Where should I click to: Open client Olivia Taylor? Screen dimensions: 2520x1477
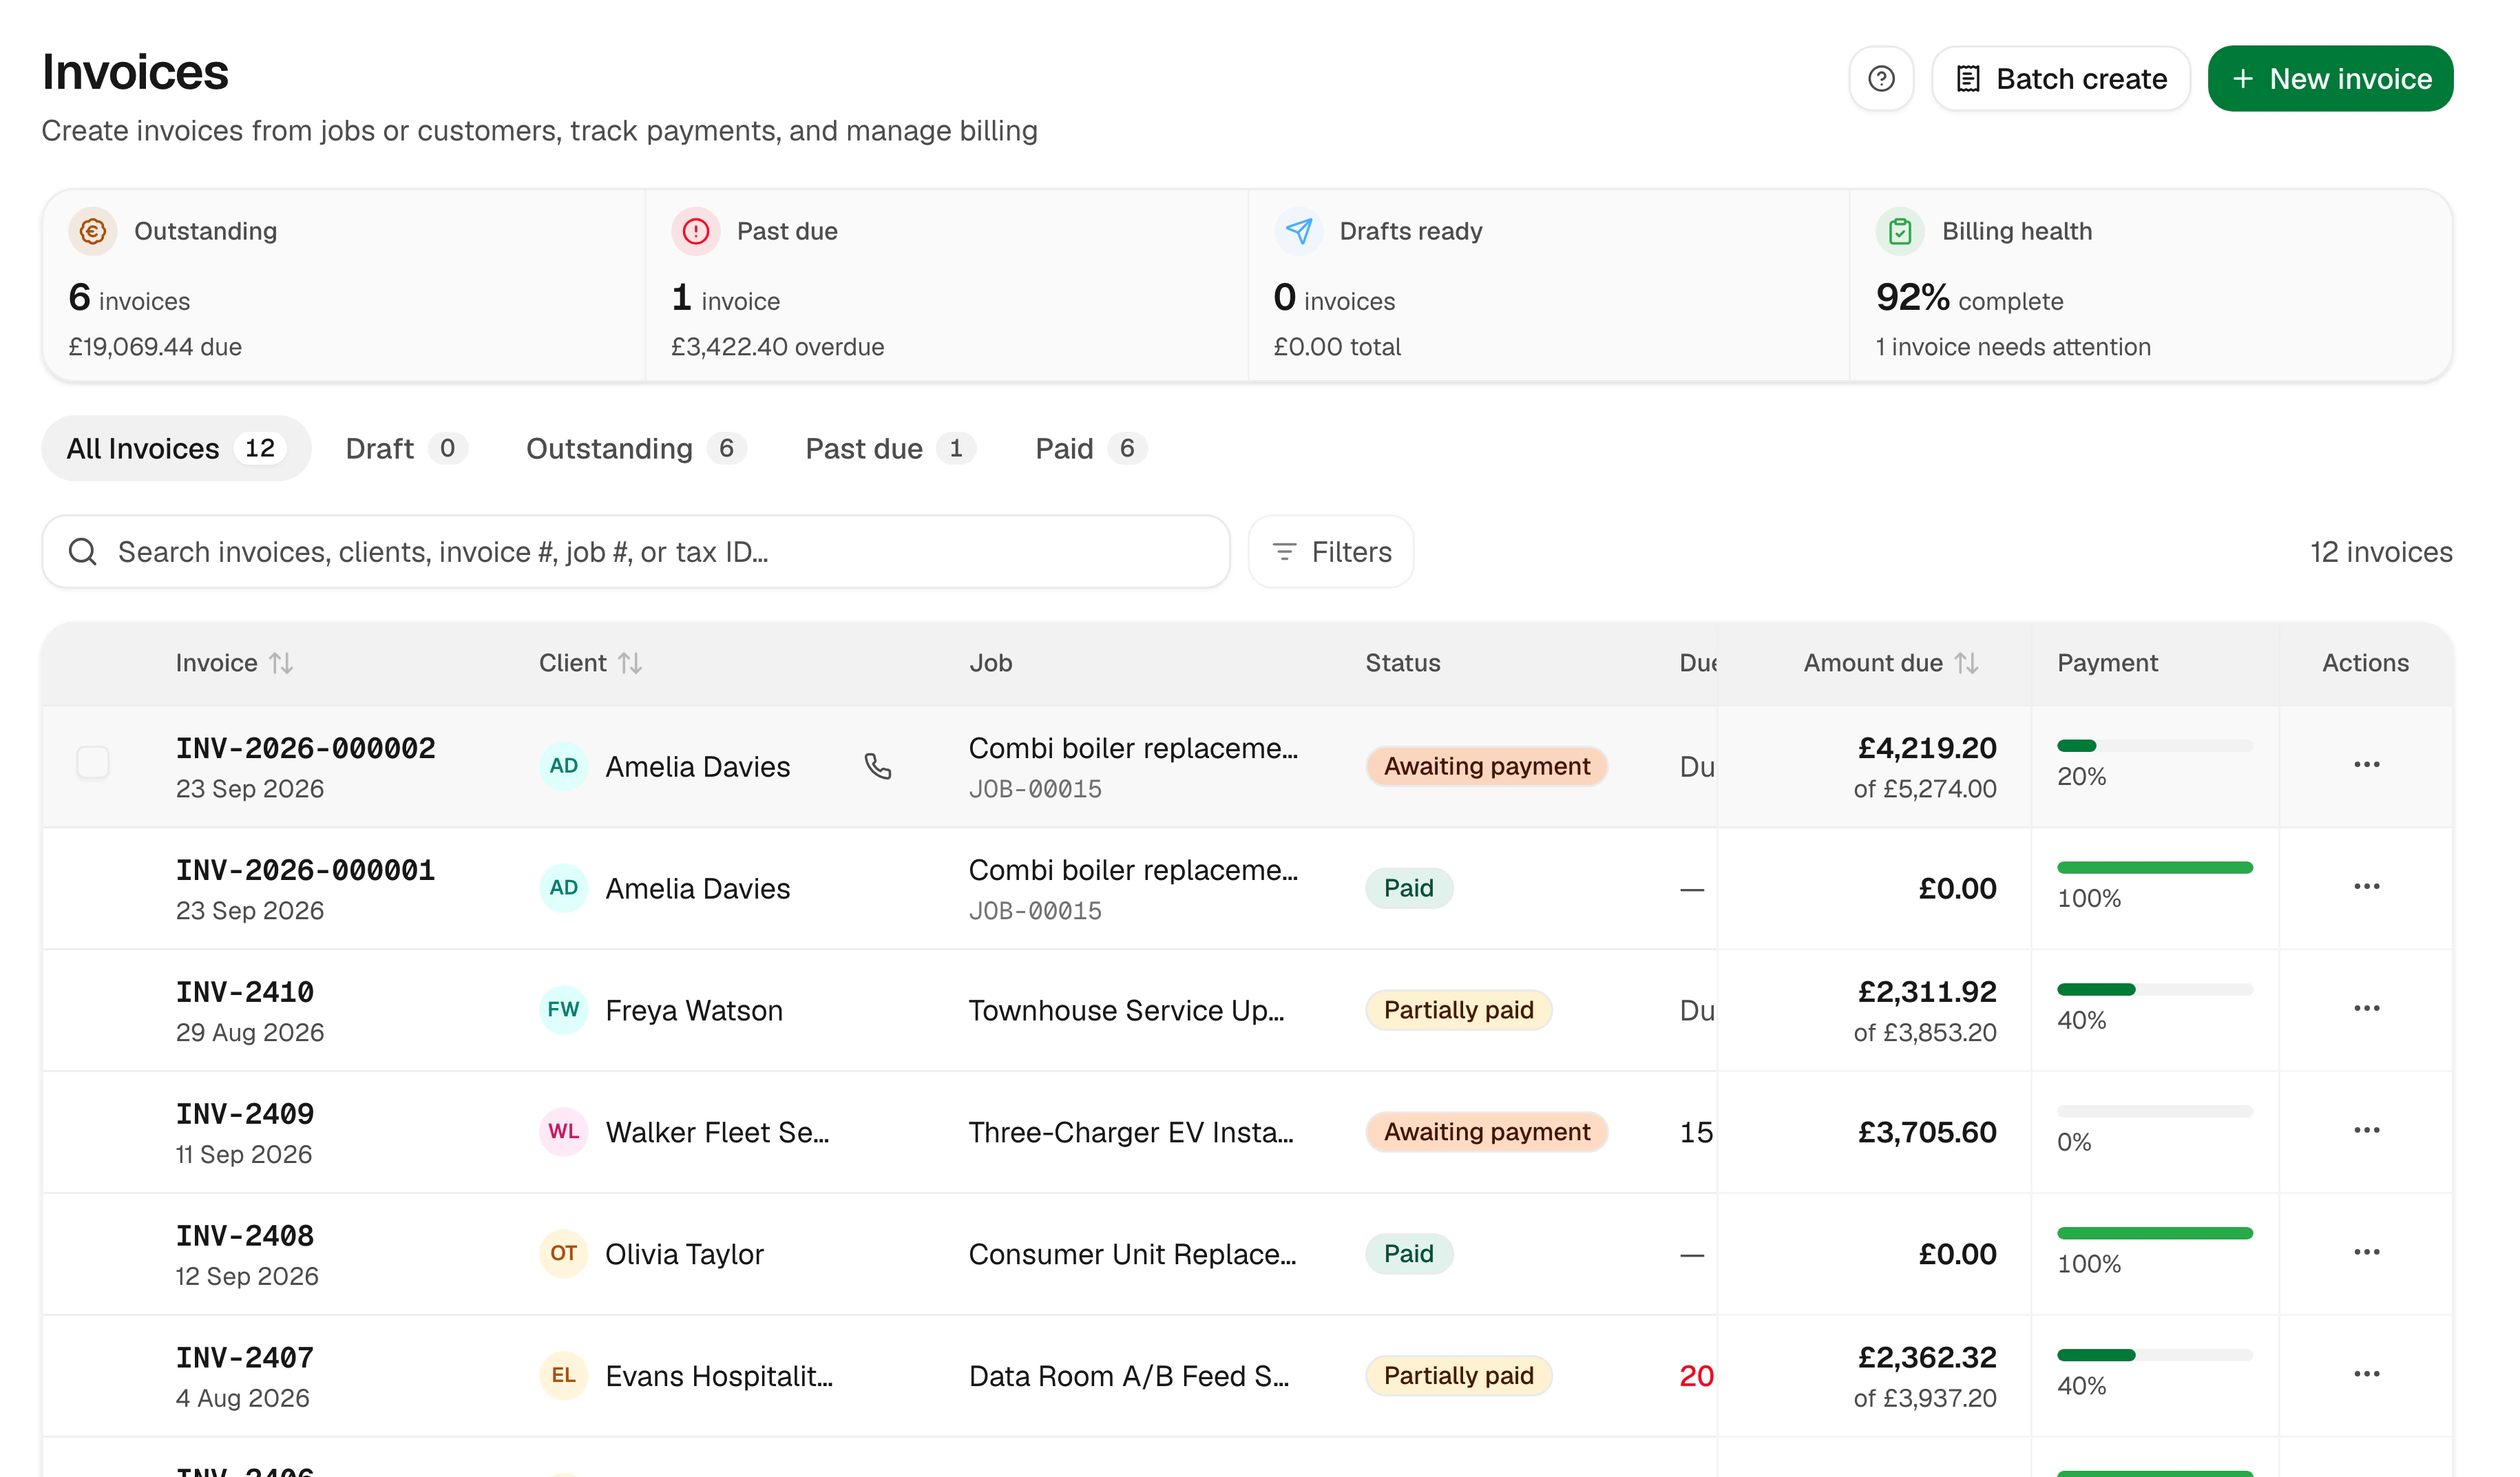click(684, 1254)
